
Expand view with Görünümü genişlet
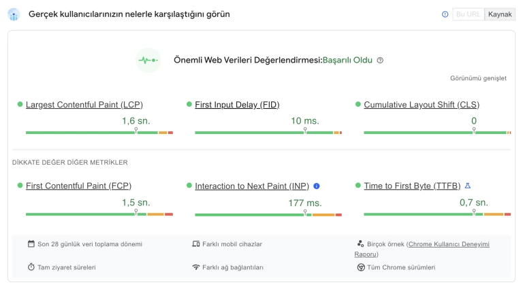point(478,78)
